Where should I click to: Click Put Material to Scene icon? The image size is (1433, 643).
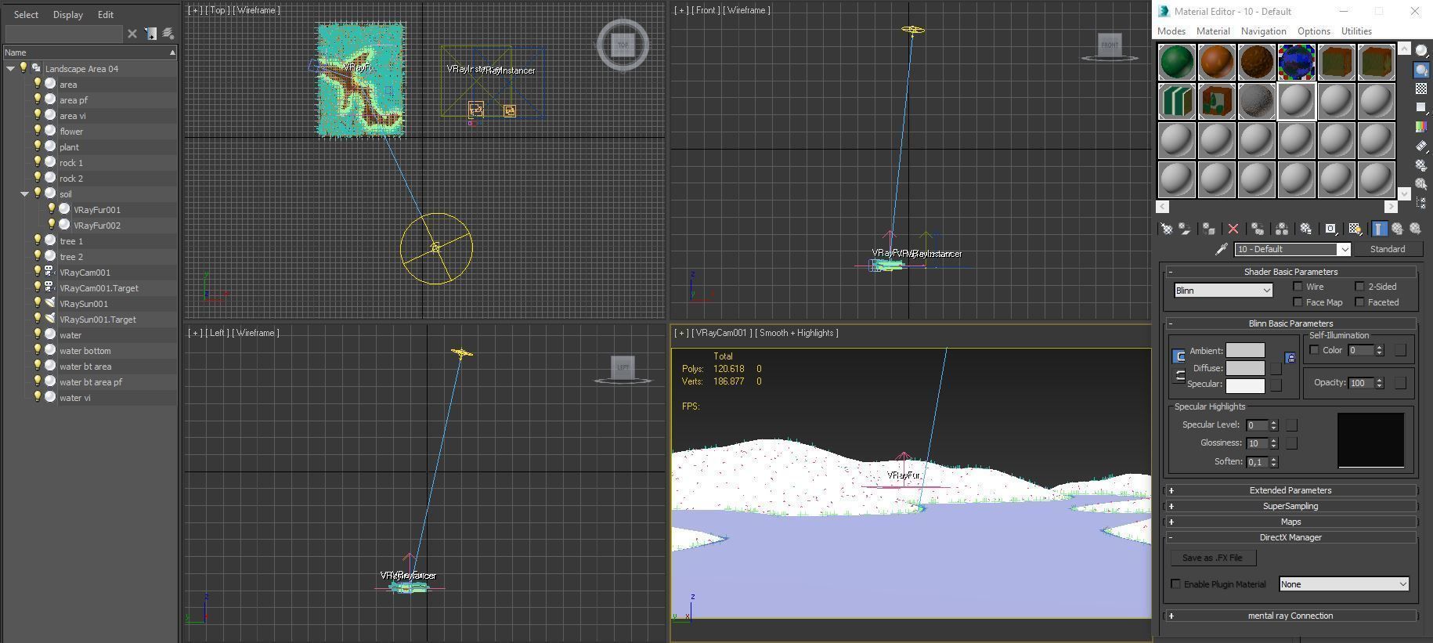click(1185, 229)
